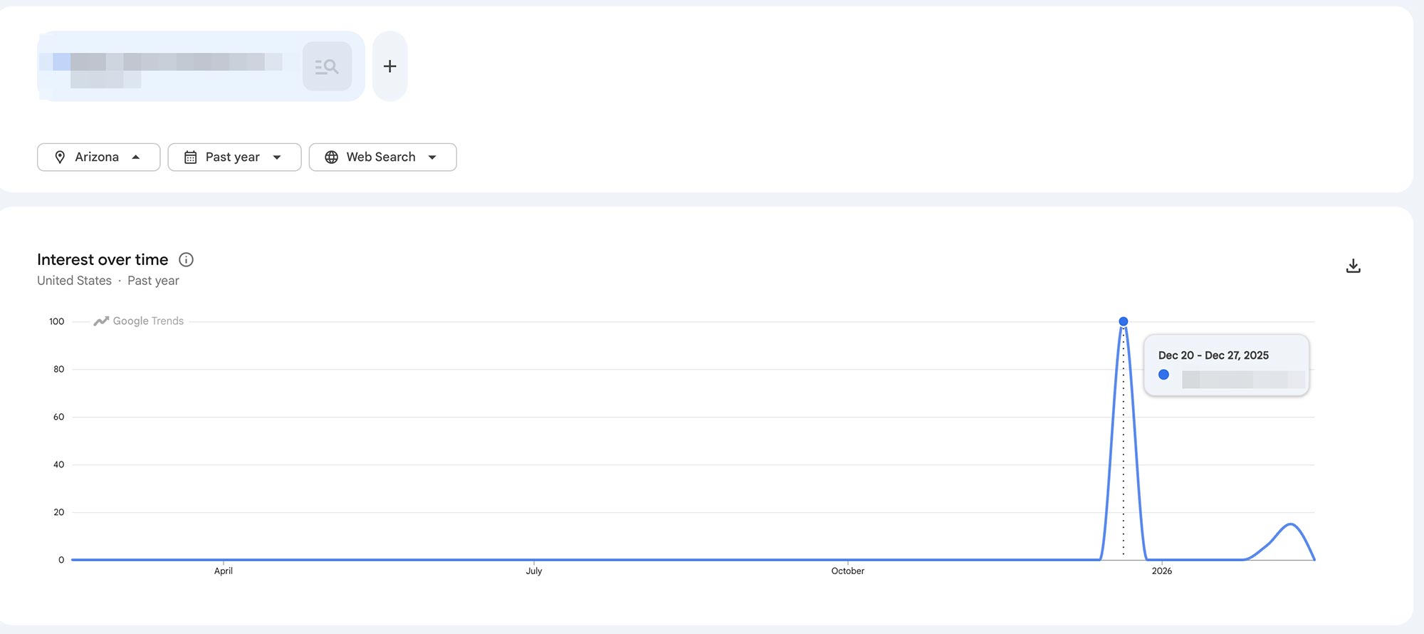Click the Arizona label text
The width and height of the screenshot is (1424, 634).
(x=97, y=157)
